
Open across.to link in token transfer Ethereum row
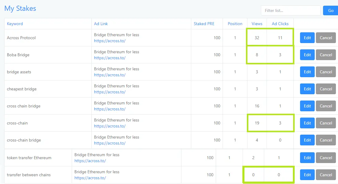tap(90, 161)
